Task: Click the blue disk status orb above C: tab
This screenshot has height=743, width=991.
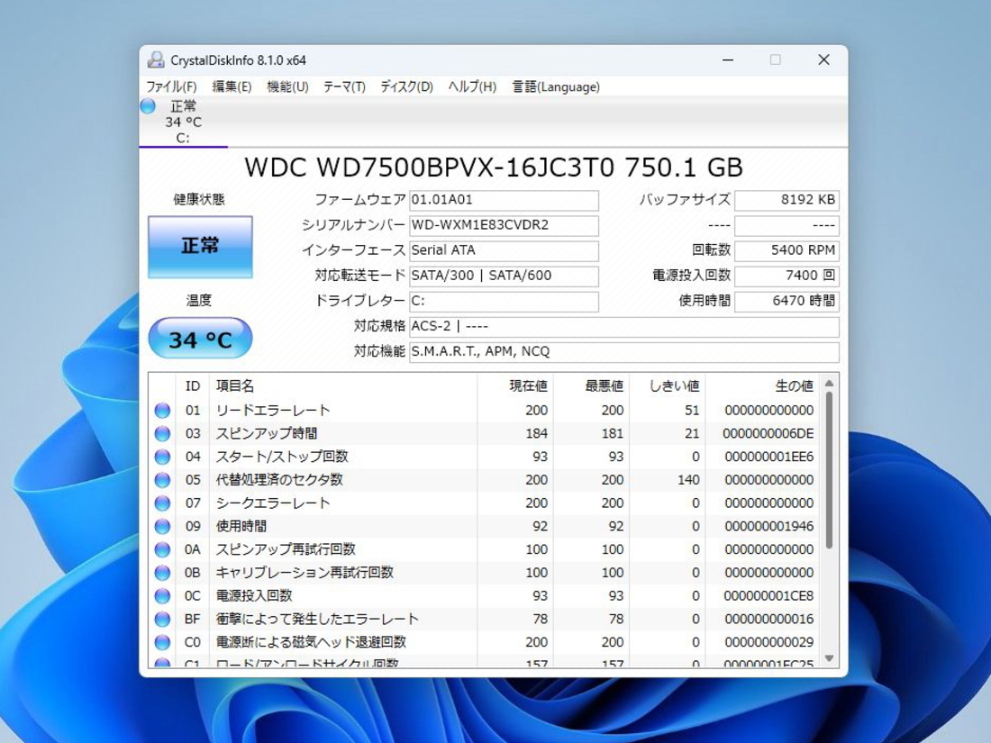Action: point(148,106)
